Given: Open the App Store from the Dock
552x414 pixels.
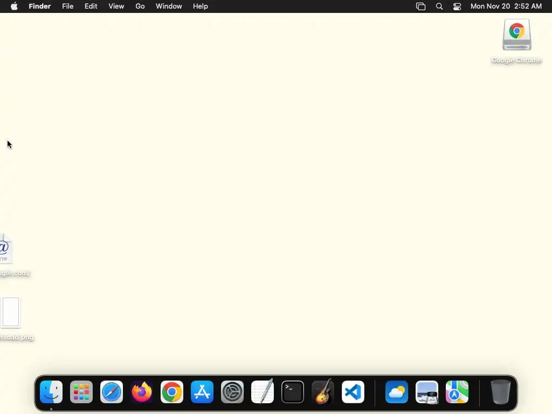Looking at the screenshot, I should click(x=202, y=392).
